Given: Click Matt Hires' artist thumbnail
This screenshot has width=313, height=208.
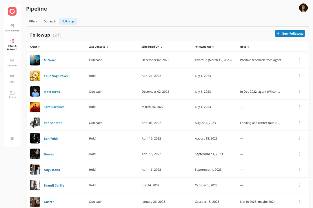Looking at the screenshot, I should [35, 91].
